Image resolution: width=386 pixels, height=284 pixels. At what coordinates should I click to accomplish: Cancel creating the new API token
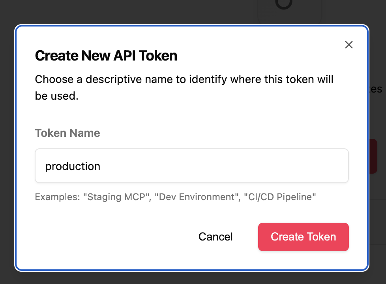(x=215, y=237)
